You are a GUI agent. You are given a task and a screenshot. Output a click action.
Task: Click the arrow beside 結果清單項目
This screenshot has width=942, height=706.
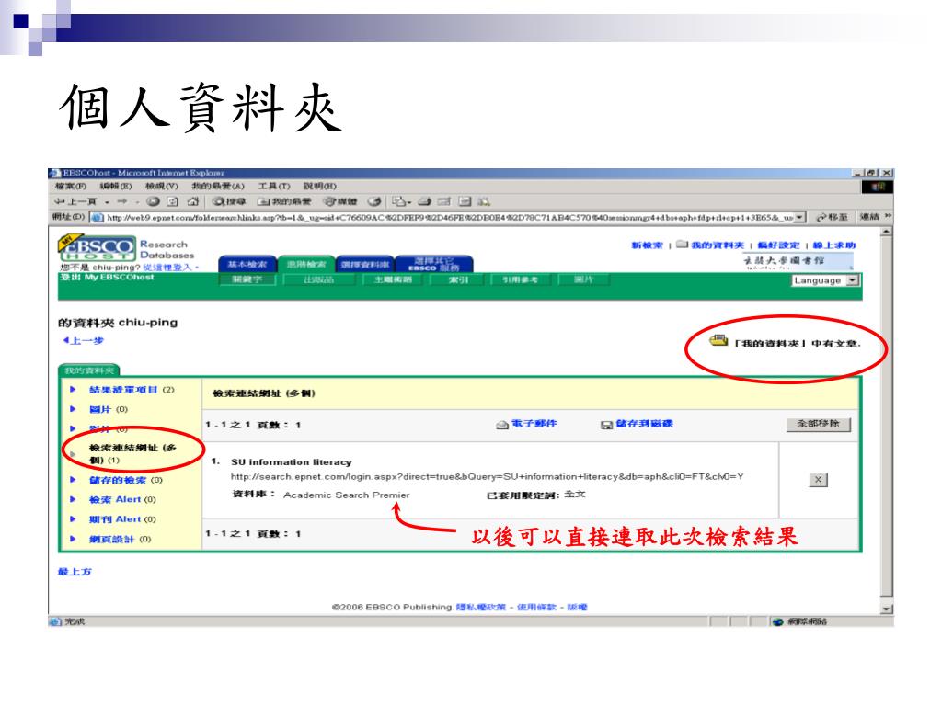click(73, 390)
